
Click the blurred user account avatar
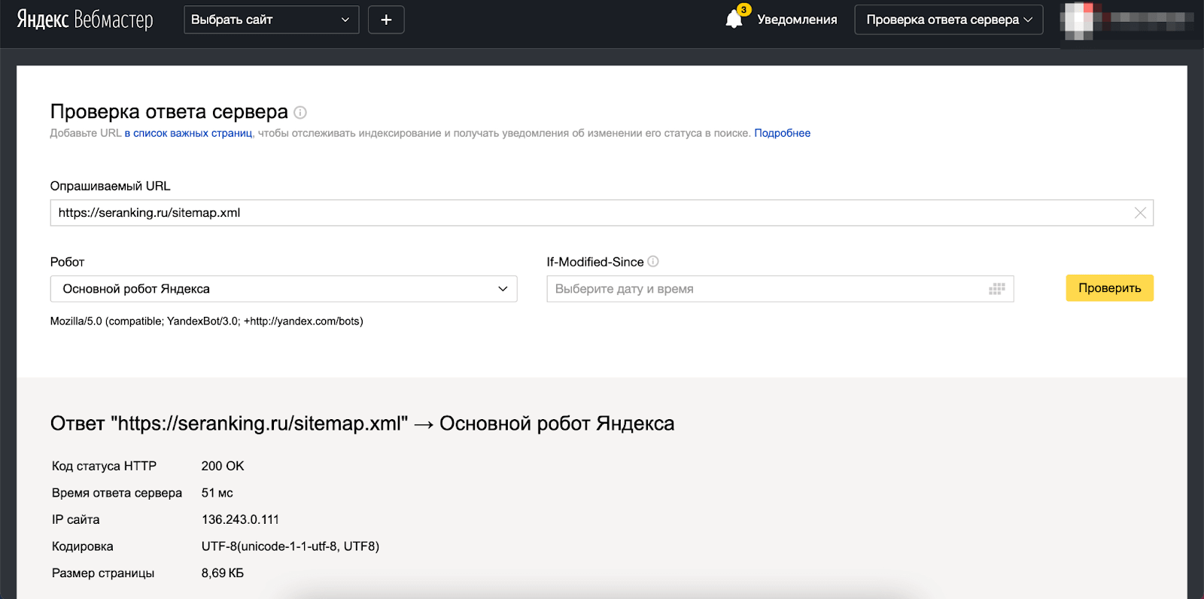point(1078,20)
